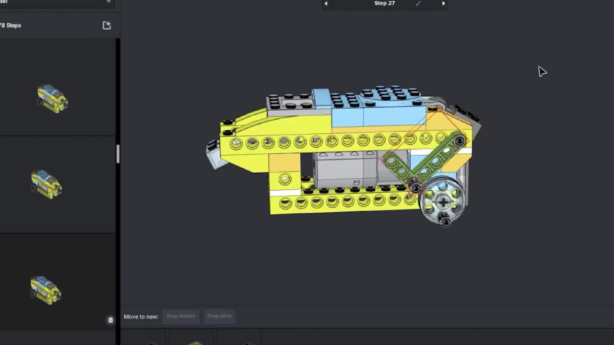Open the model dropdown chevron

click(108, 2)
